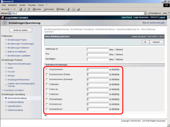Open the Favoriten menu
Screen dimensions: 170x127
coord(32,5)
